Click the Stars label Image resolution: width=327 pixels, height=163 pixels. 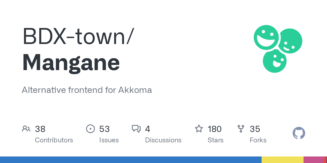pyautogui.click(x=216, y=140)
